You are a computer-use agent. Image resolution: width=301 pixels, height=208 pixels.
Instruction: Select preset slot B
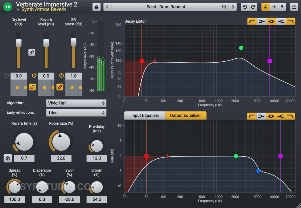point(282,6)
